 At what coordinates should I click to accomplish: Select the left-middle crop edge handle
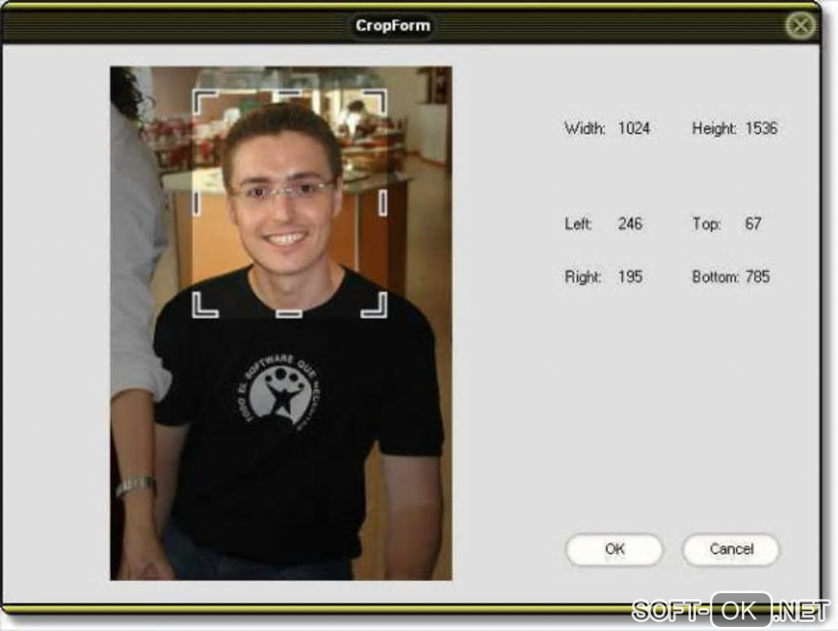196,203
